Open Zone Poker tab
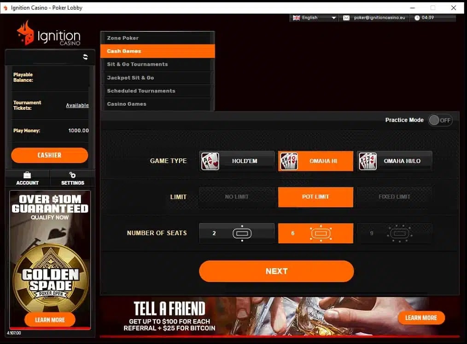This screenshot has height=344, width=467. 157,38
